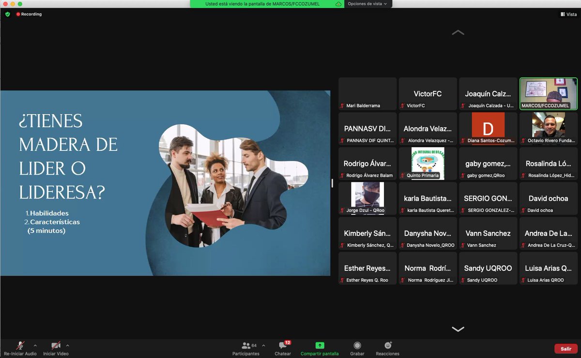Start recording with the Grabar icon
Image resolution: width=581 pixels, height=358 pixels.
(357, 345)
